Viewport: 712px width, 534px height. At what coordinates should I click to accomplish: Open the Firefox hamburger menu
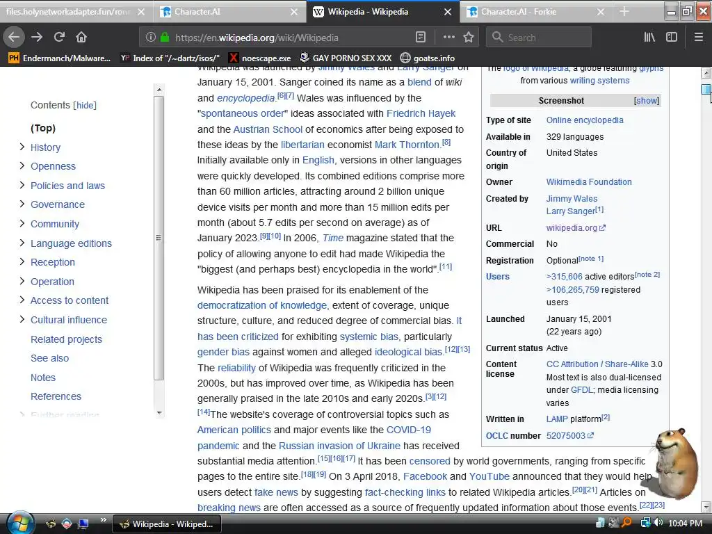[x=698, y=38]
